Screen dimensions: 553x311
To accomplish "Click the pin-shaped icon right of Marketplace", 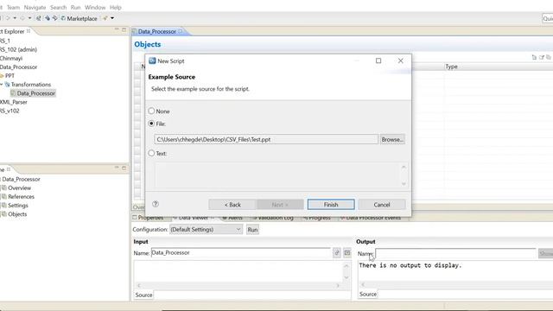I will coord(105,18).
